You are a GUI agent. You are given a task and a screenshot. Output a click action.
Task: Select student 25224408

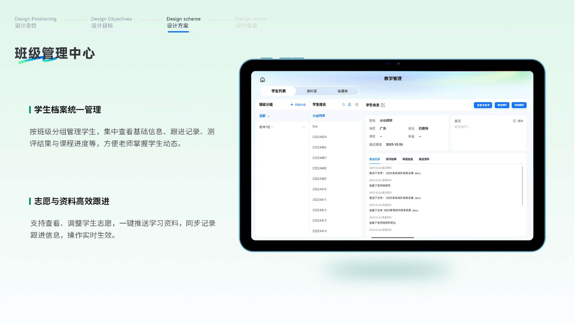point(336,168)
